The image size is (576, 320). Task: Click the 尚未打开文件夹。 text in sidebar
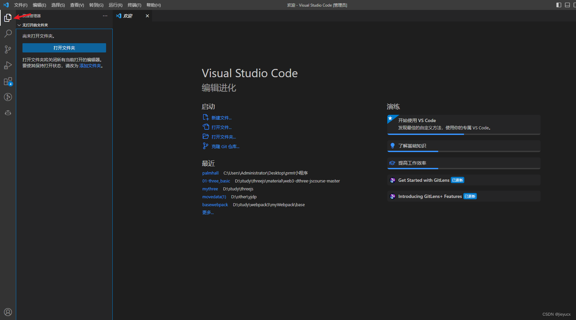(x=39, y=36)
